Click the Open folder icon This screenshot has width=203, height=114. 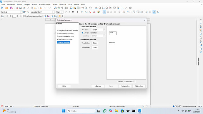pyautogui.click(x=6, y=8)
